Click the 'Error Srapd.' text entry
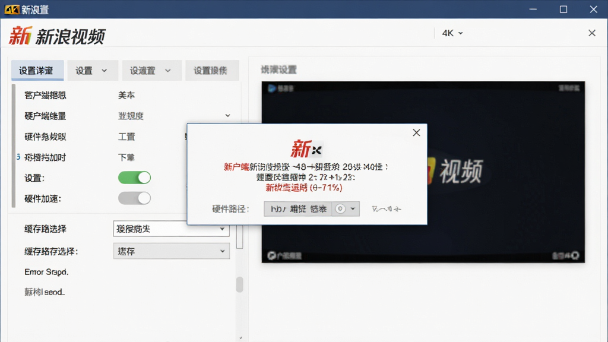Image resolution: width=608 pixels, height=342 pixels. tap(46, 272)
